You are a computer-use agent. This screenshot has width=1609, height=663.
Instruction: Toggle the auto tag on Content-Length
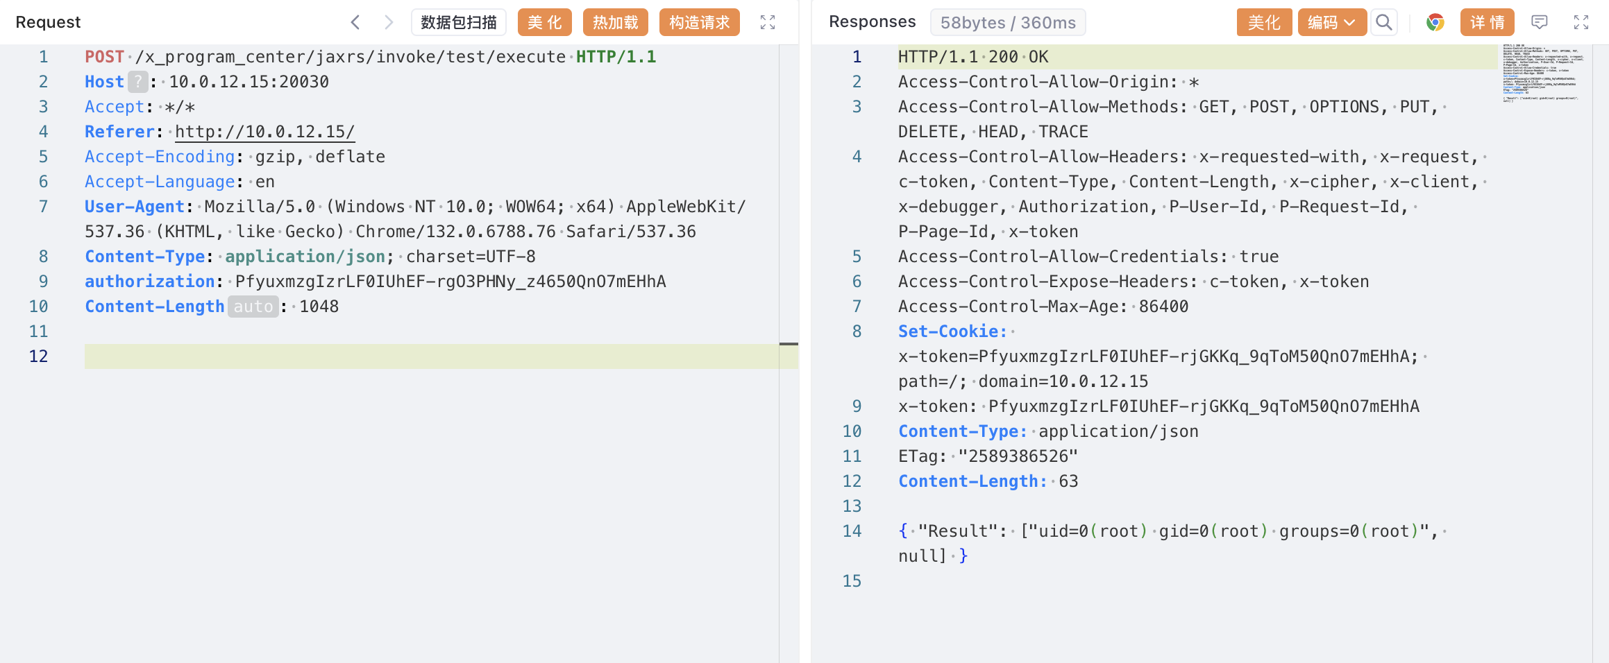(x=253, y=307)
